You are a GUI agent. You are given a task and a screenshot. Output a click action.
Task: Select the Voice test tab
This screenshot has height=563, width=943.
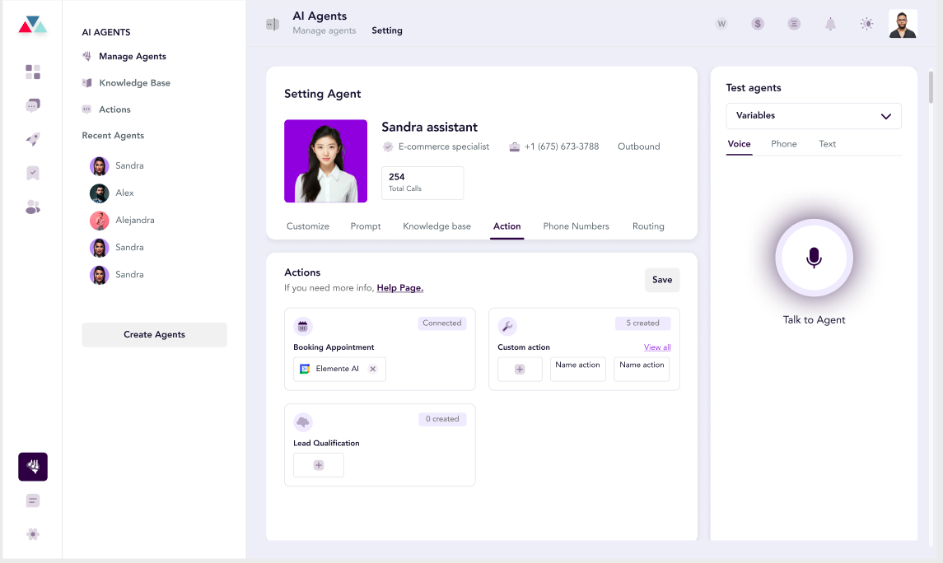point(739,144)
